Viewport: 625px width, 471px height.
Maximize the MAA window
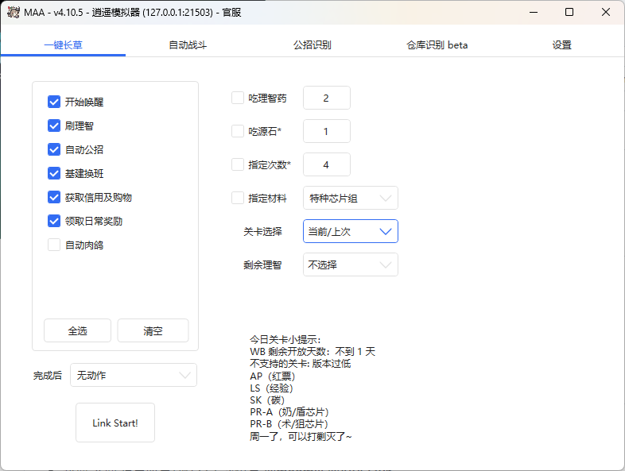569,13
